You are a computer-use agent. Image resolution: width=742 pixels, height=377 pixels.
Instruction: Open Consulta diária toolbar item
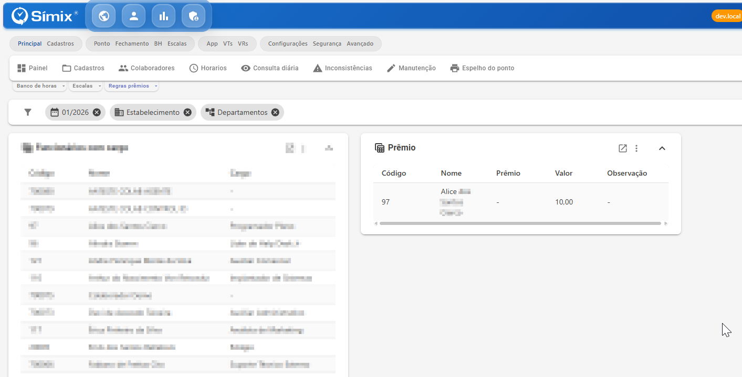click(269, 68)
